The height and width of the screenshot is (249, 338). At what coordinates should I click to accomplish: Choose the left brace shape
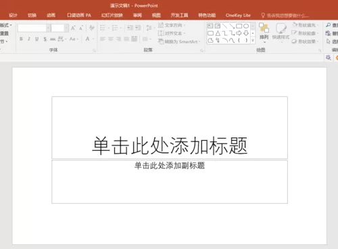click(x=239, y=41)
